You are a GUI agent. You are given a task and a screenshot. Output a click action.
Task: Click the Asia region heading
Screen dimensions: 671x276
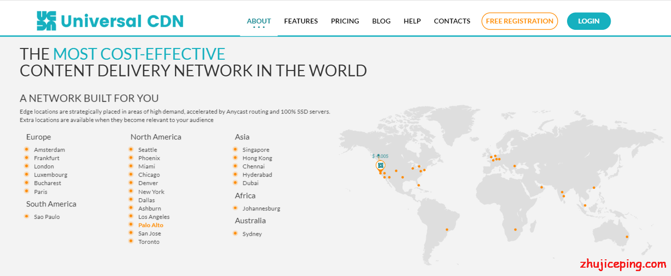pos(242,137)
